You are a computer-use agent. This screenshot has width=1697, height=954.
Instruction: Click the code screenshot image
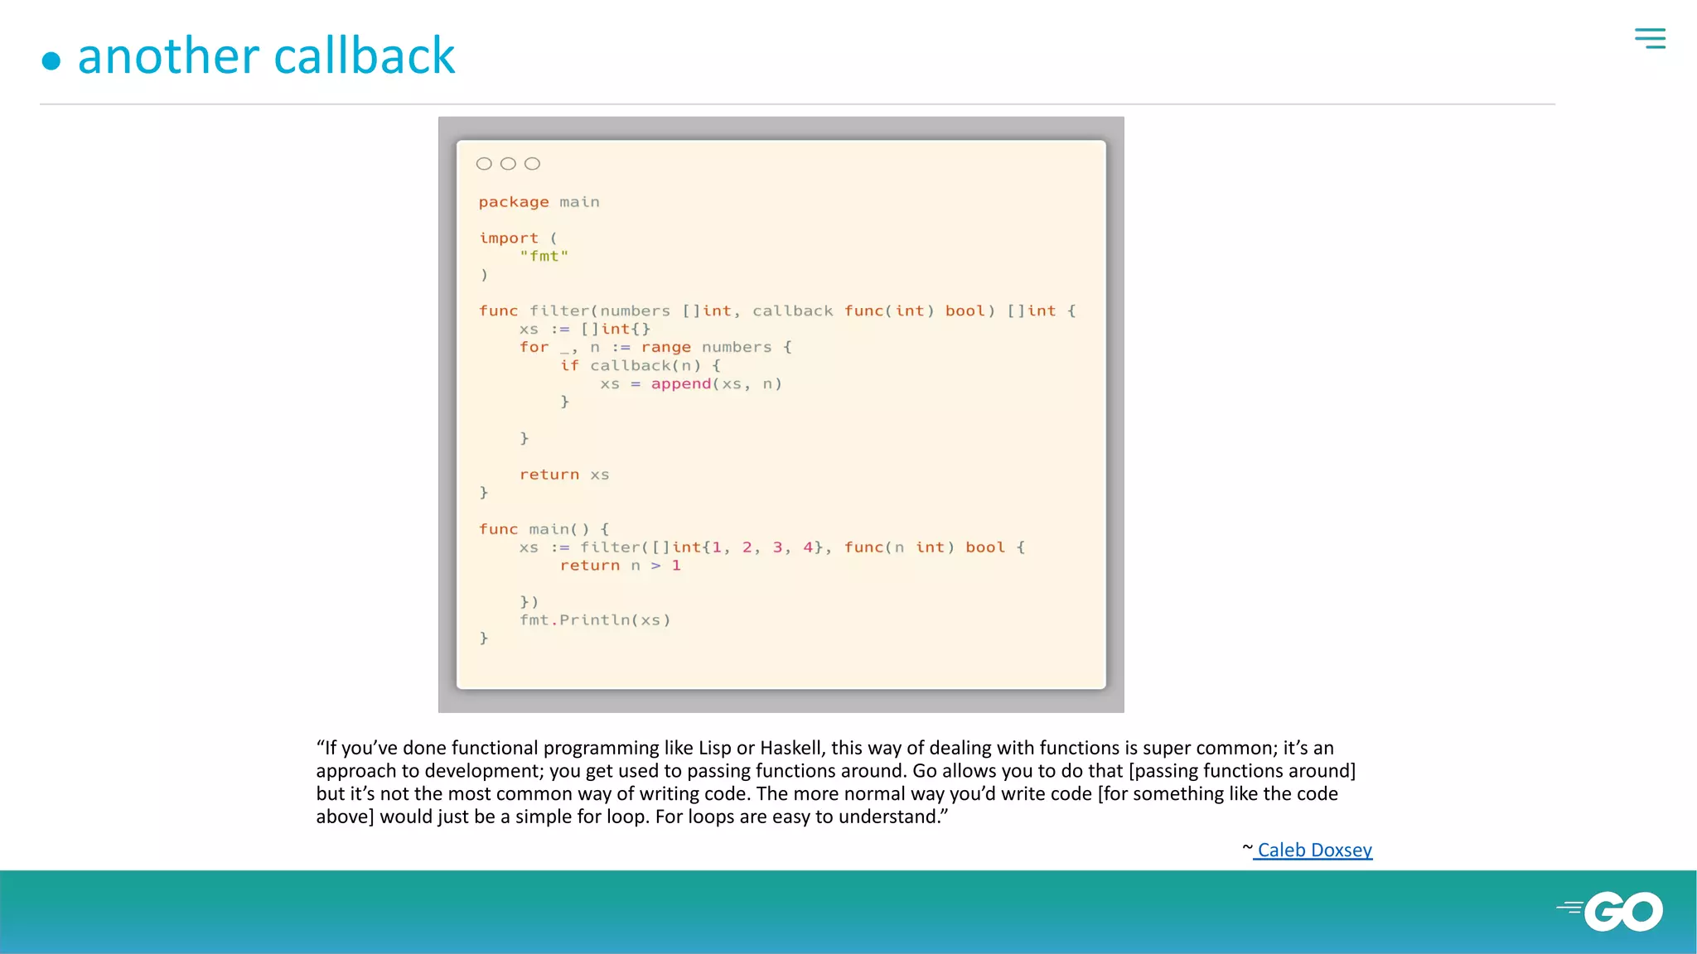pos(781,414)
